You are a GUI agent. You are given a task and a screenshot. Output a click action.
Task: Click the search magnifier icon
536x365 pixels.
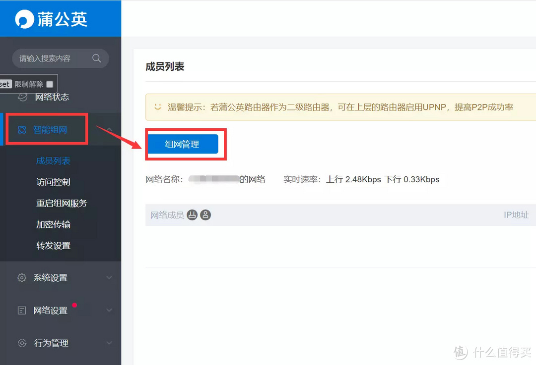click(97, 58)
